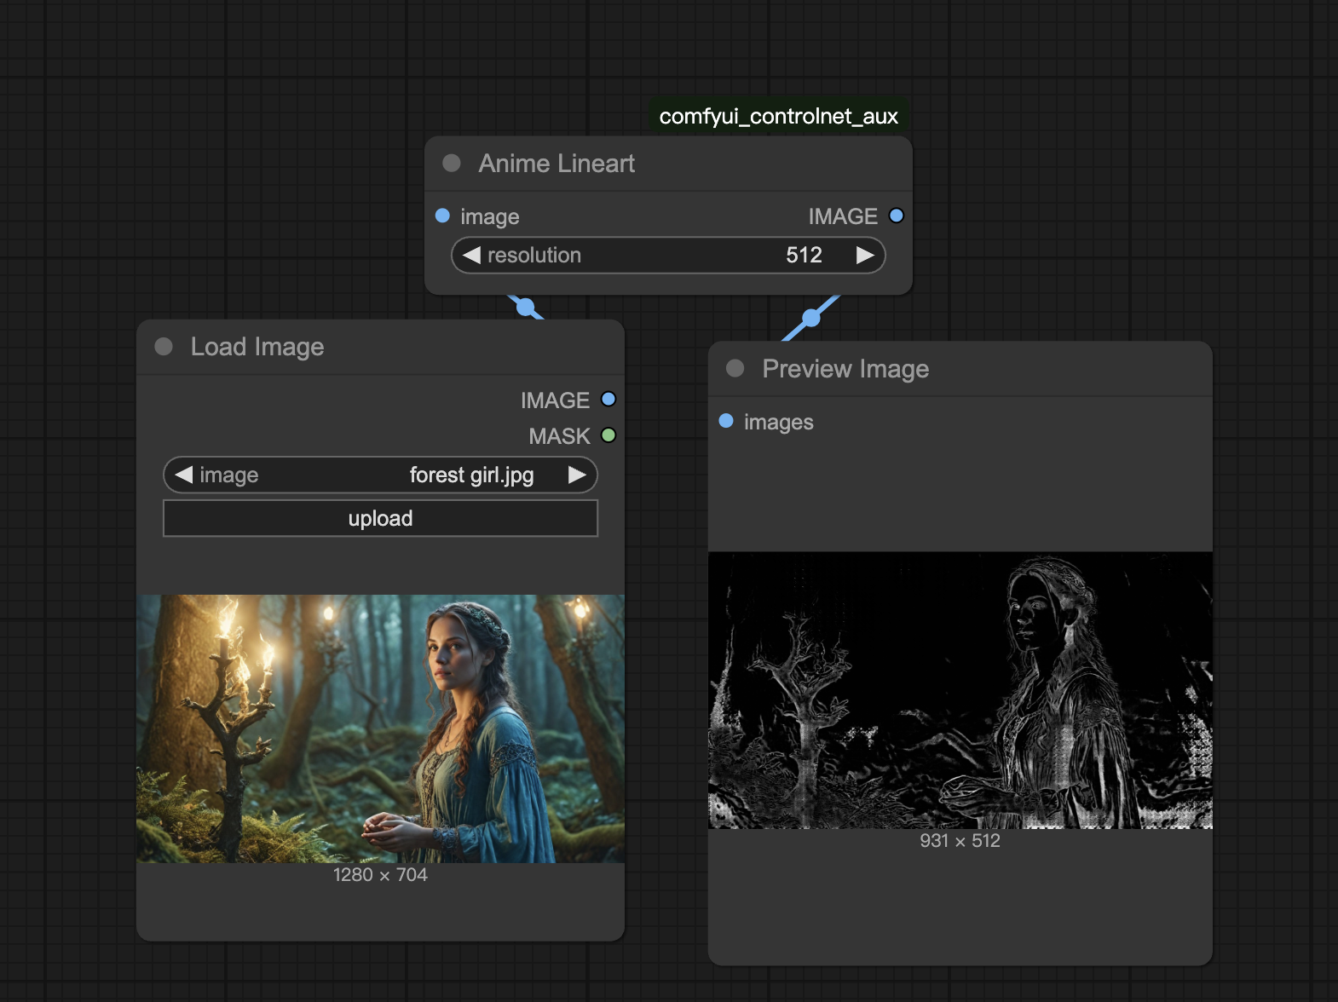Click the Preview Image images input socket
Image resolution: width=1338 pixels, height=1002 pixels.
(x=726, y=421)
